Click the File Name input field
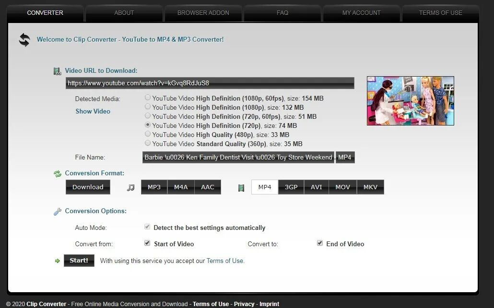The image size is (494, 308). click(x=238, y=157)
